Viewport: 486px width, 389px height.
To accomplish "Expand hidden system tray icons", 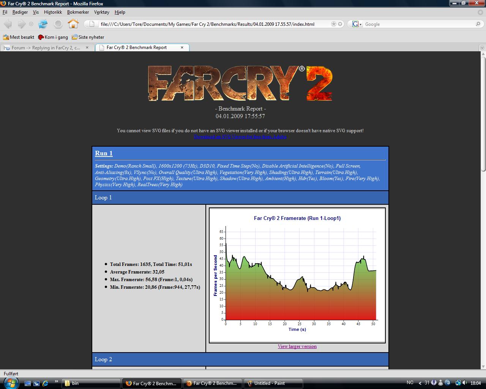I will (420, 383).
